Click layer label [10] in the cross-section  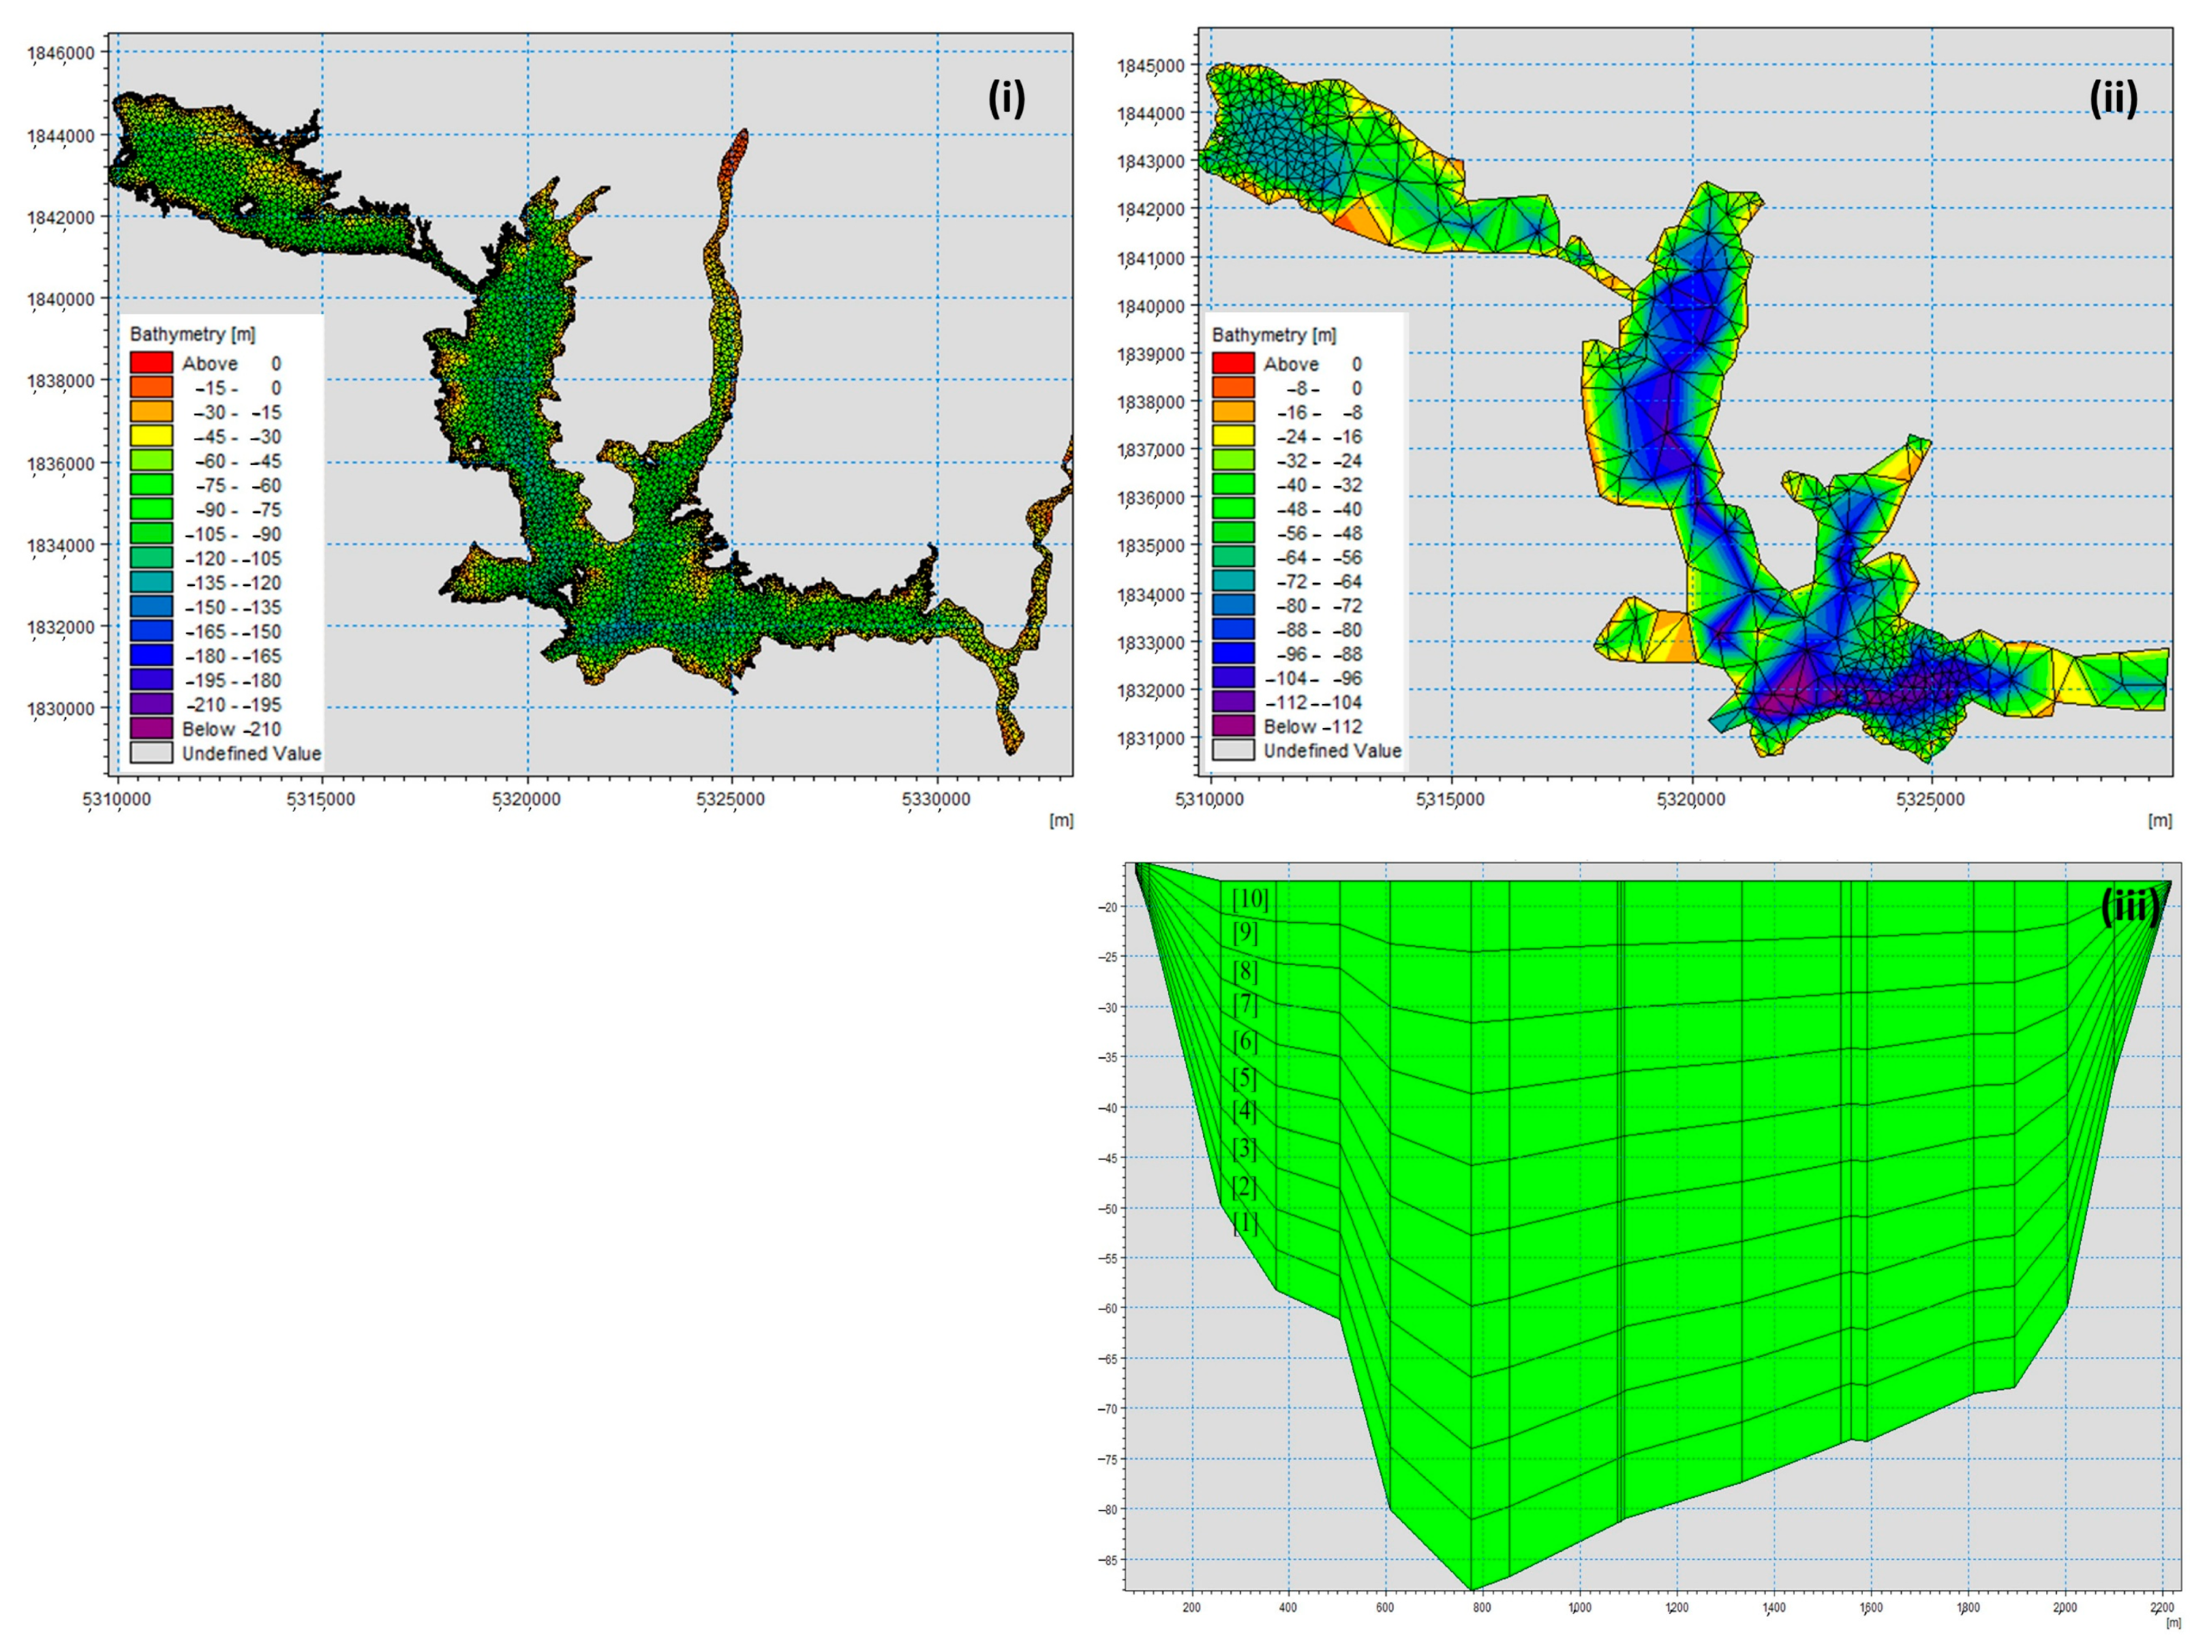tap(1250, 899)
